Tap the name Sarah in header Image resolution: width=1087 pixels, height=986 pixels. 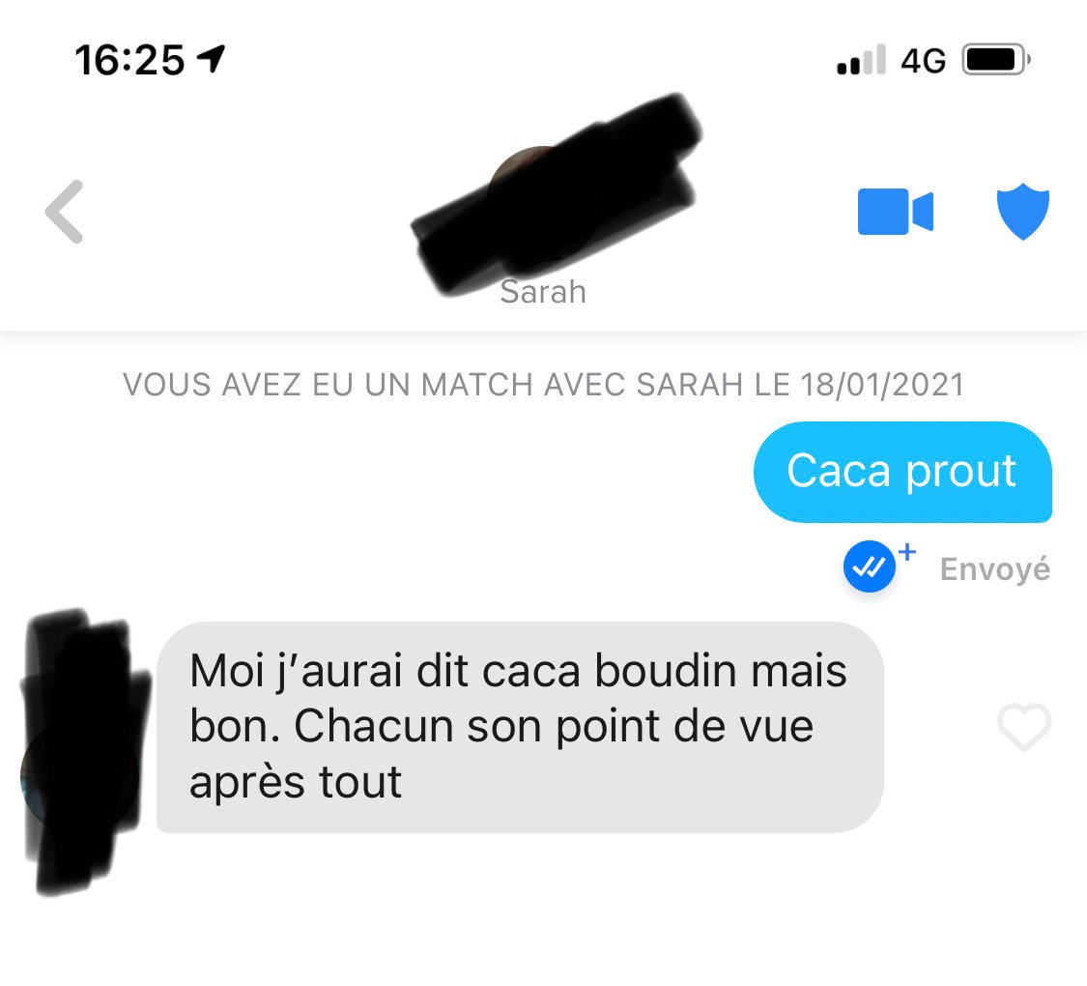tap(543, 292)
